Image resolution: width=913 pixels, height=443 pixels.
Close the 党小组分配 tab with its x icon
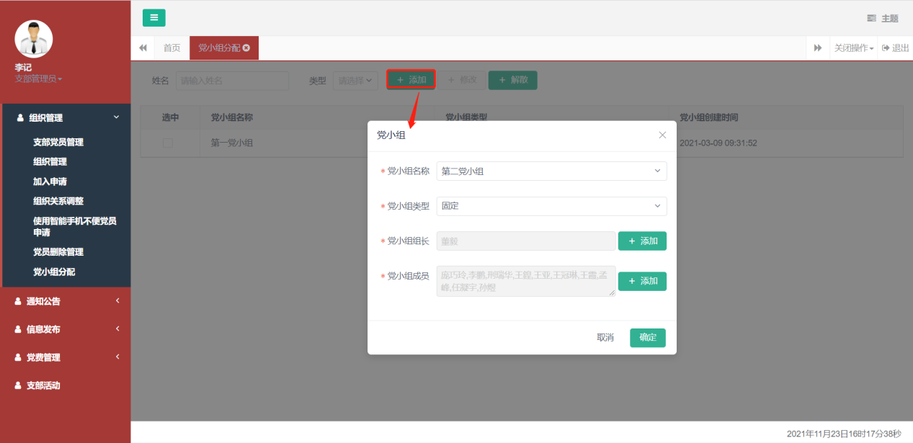point(246,48)
